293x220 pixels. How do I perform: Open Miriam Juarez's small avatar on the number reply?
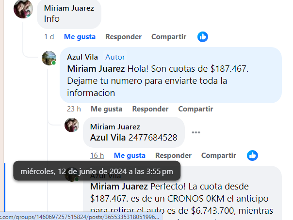coord(72,125)
